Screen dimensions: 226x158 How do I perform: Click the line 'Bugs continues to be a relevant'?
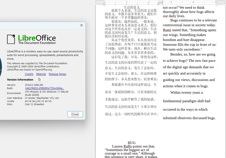pos(194,20)
